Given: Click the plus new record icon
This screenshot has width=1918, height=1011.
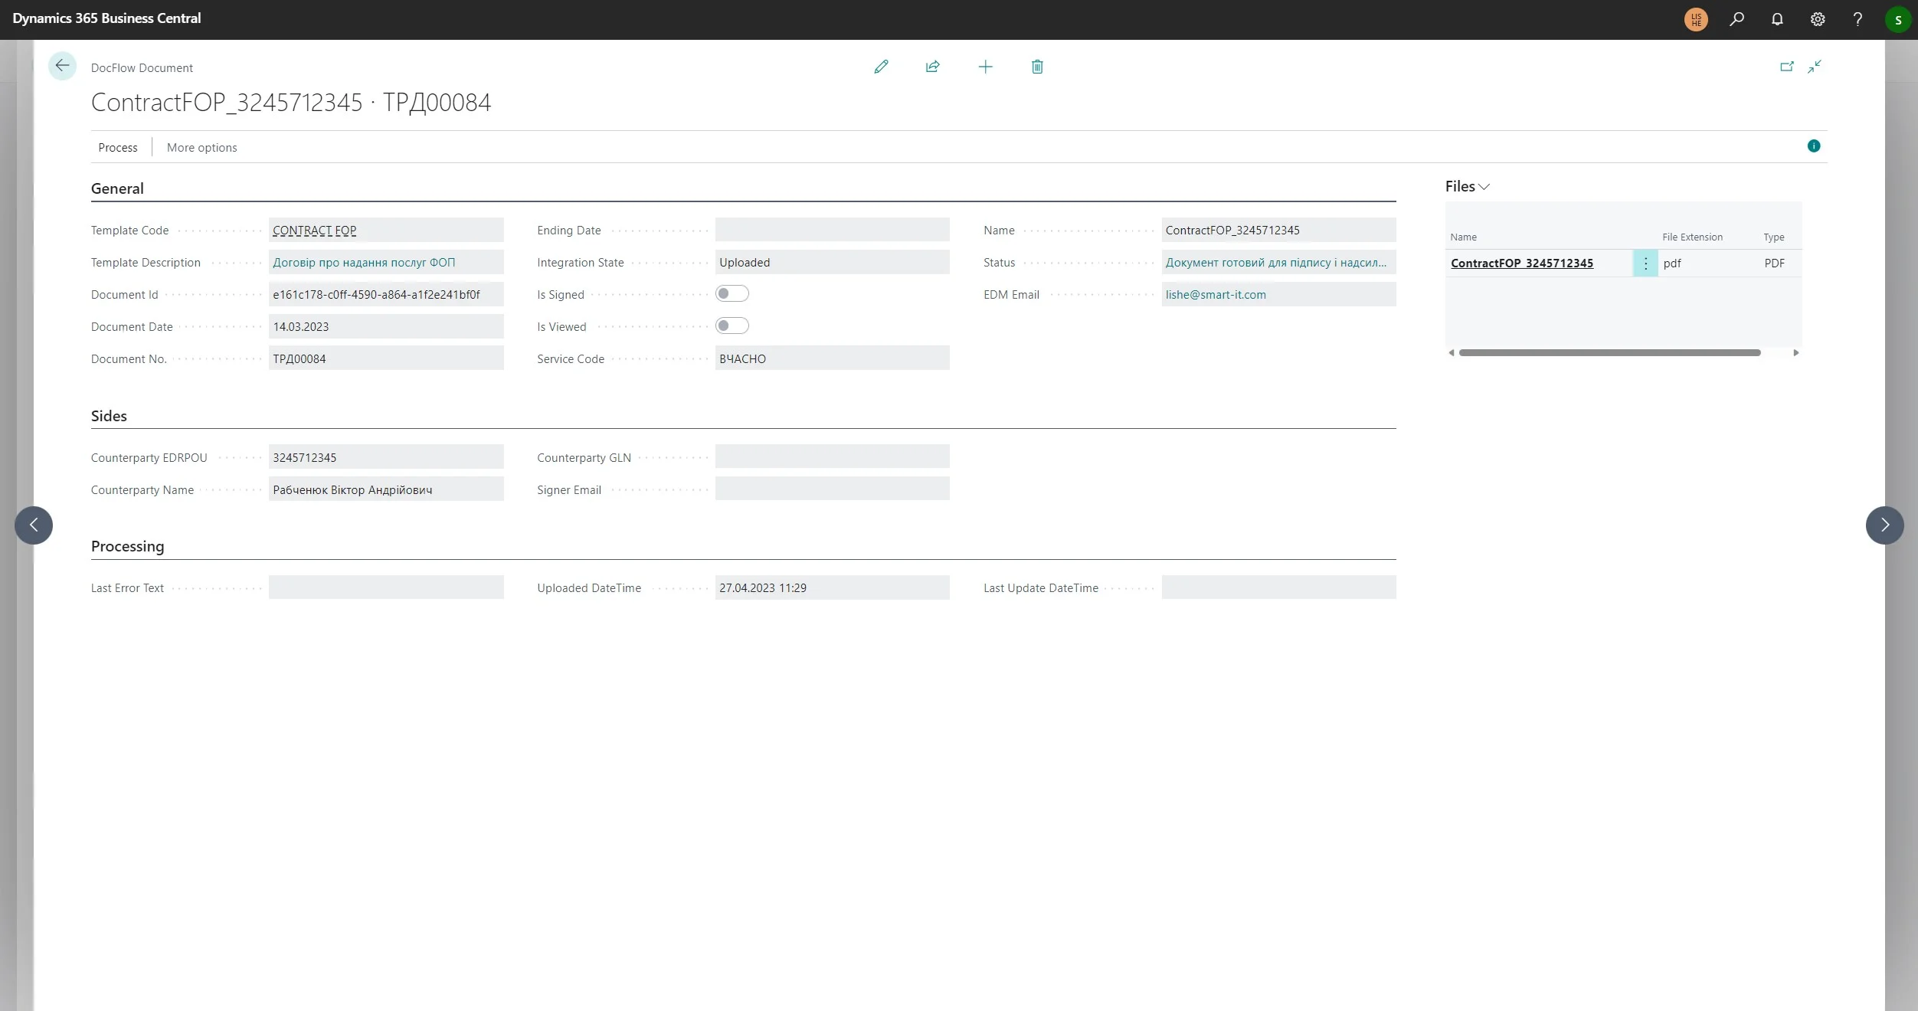Looking at the screenshot, I should [985, 67].
